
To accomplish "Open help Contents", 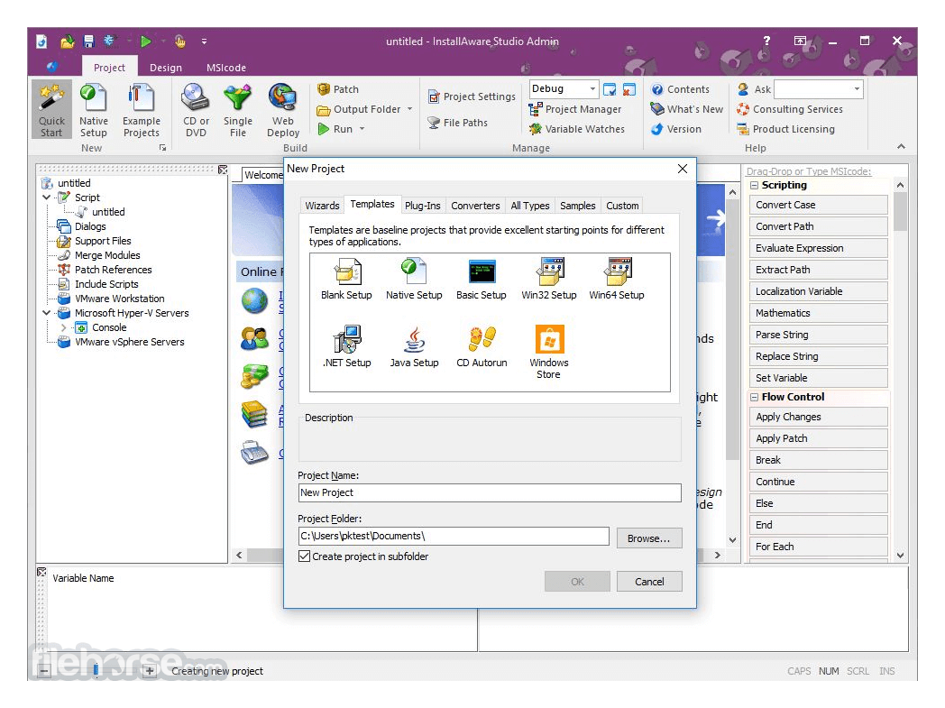I will (x=680, y=89).
